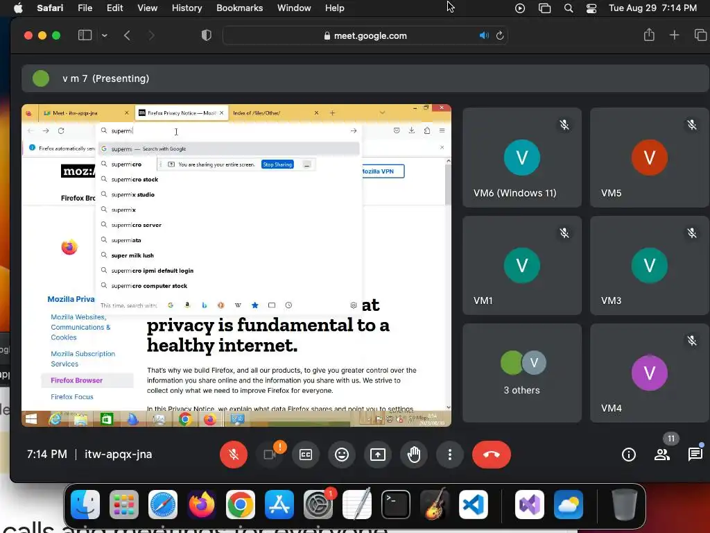Image resolution: width=710 pixels, height=533 pixels.
Task: Open chat with everyone icon
Action: 695,454
